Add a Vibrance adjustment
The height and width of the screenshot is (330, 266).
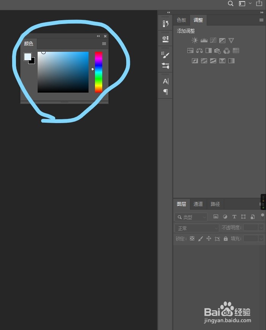(231, 40)
